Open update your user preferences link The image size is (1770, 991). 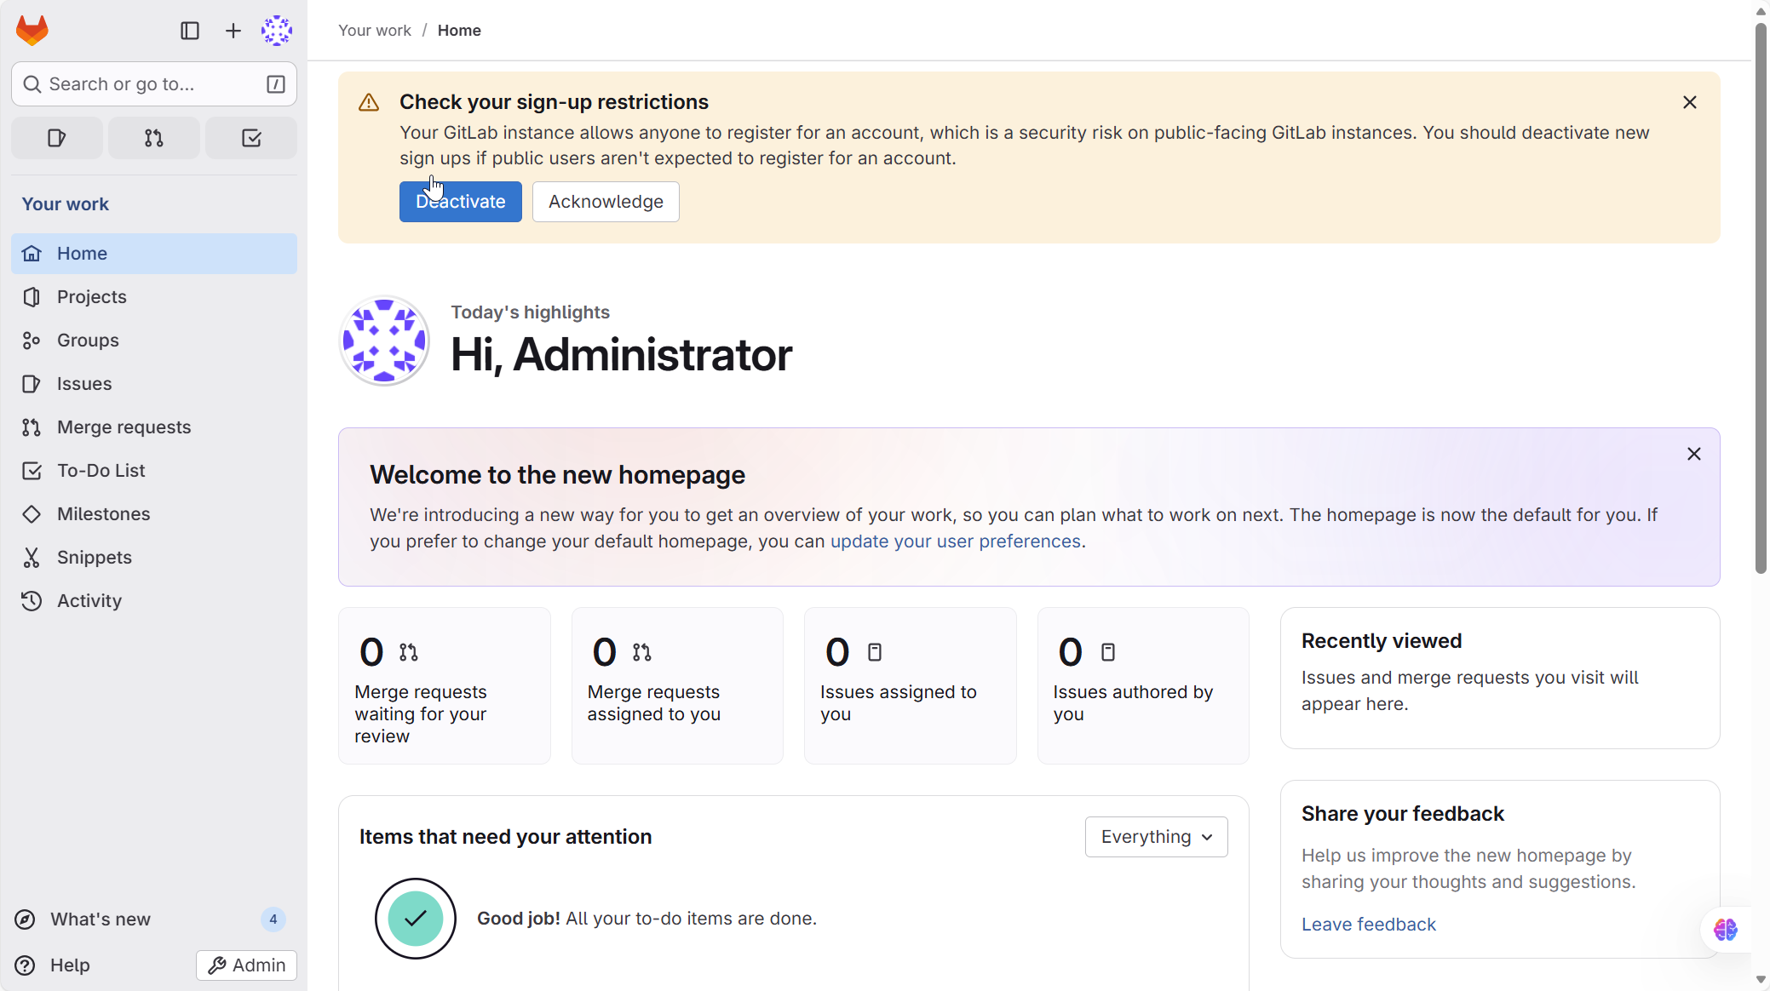[x=955, y=541]
